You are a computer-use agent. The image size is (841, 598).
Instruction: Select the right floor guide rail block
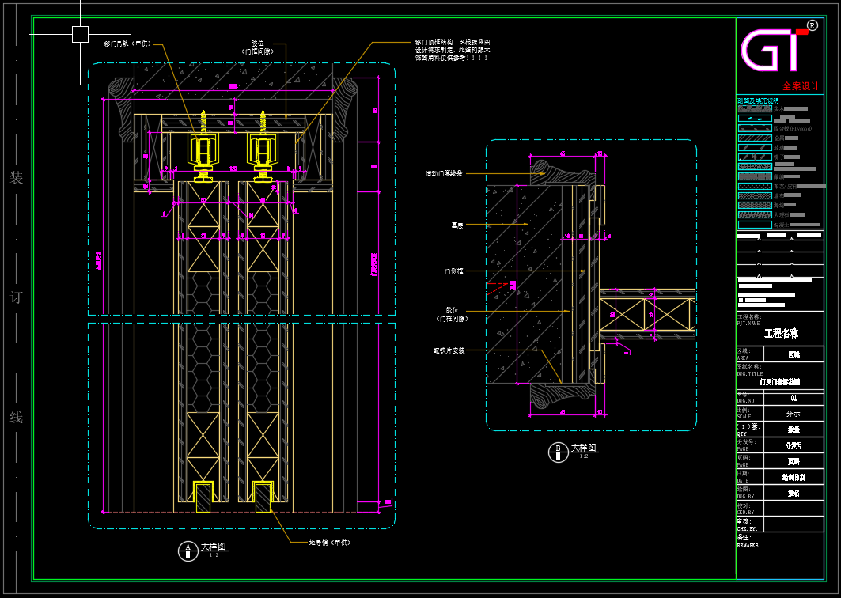[261, 494]
